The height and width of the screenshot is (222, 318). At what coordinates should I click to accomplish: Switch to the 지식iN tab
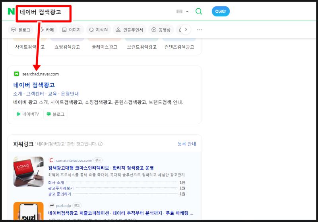point(98,30)
